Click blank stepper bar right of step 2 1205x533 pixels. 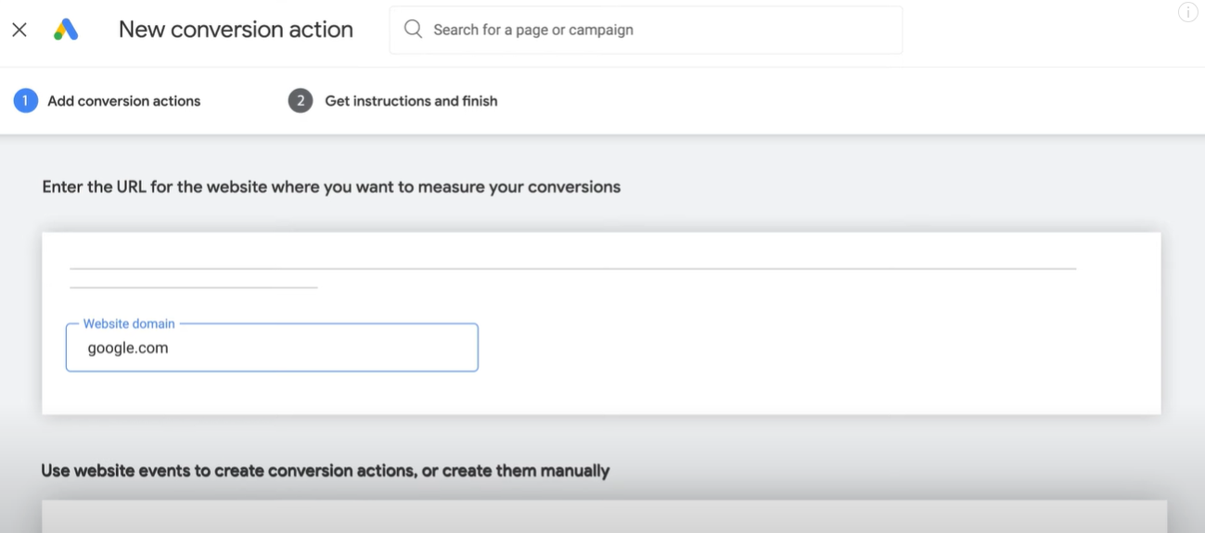click(x=835, y=101)
